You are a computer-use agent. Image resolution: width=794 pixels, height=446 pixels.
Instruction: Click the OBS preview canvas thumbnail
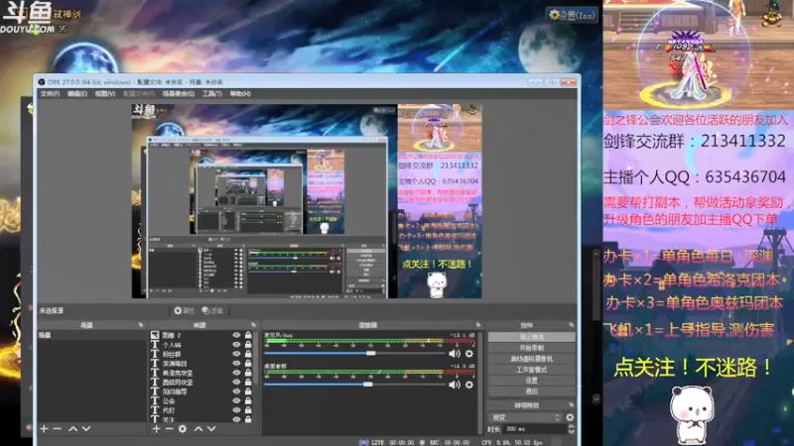tap(307, 201)
